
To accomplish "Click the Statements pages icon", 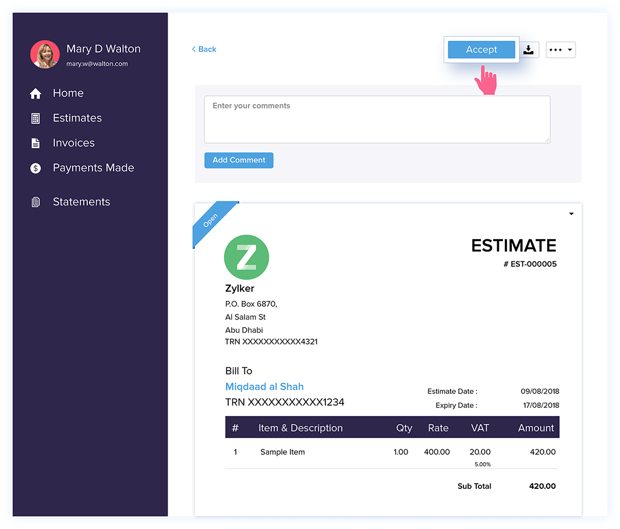I will pos(36,202).
